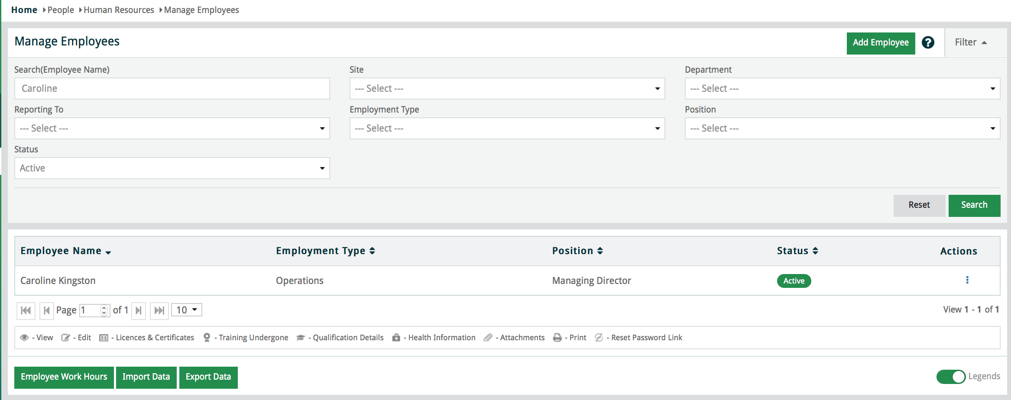Navigate to Home in the breadcrumb

24,10
